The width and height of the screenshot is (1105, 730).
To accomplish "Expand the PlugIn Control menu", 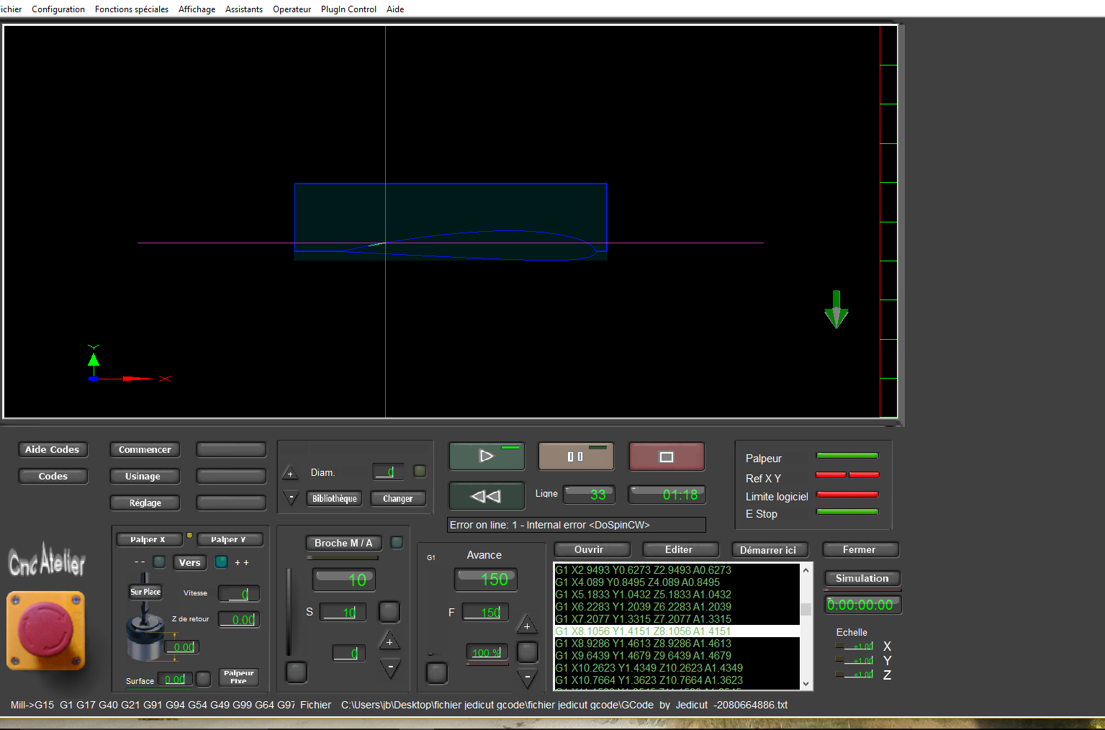I will coord(348,9).
